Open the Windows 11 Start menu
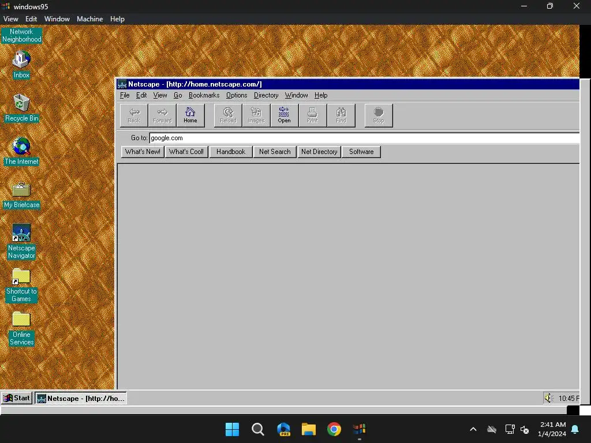The image size is (591, 443). point(232,429)
